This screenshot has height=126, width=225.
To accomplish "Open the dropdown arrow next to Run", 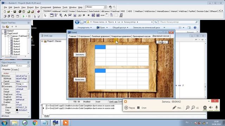I will (27, 16).
